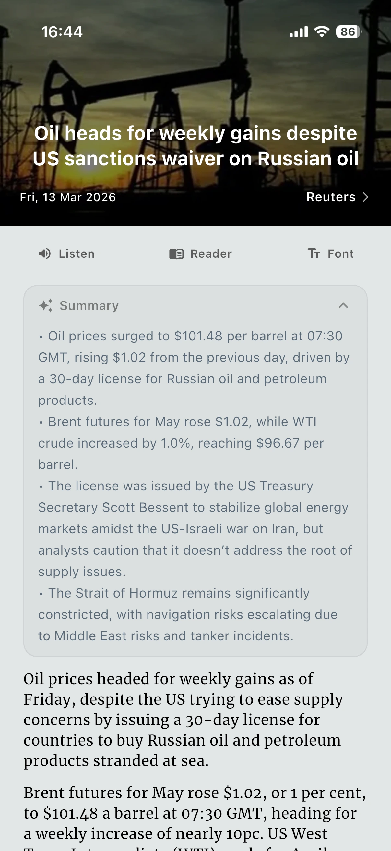Switch to Reader mode label
391x851 pixels.
pyautogui.click(x=211, y=254)
